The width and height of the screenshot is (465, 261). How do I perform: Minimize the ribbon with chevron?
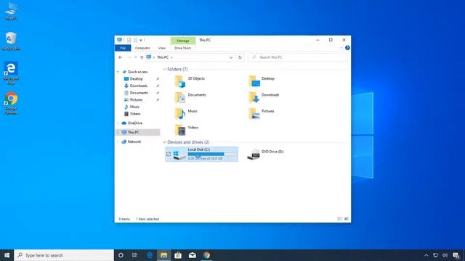[x=341, y=48]
